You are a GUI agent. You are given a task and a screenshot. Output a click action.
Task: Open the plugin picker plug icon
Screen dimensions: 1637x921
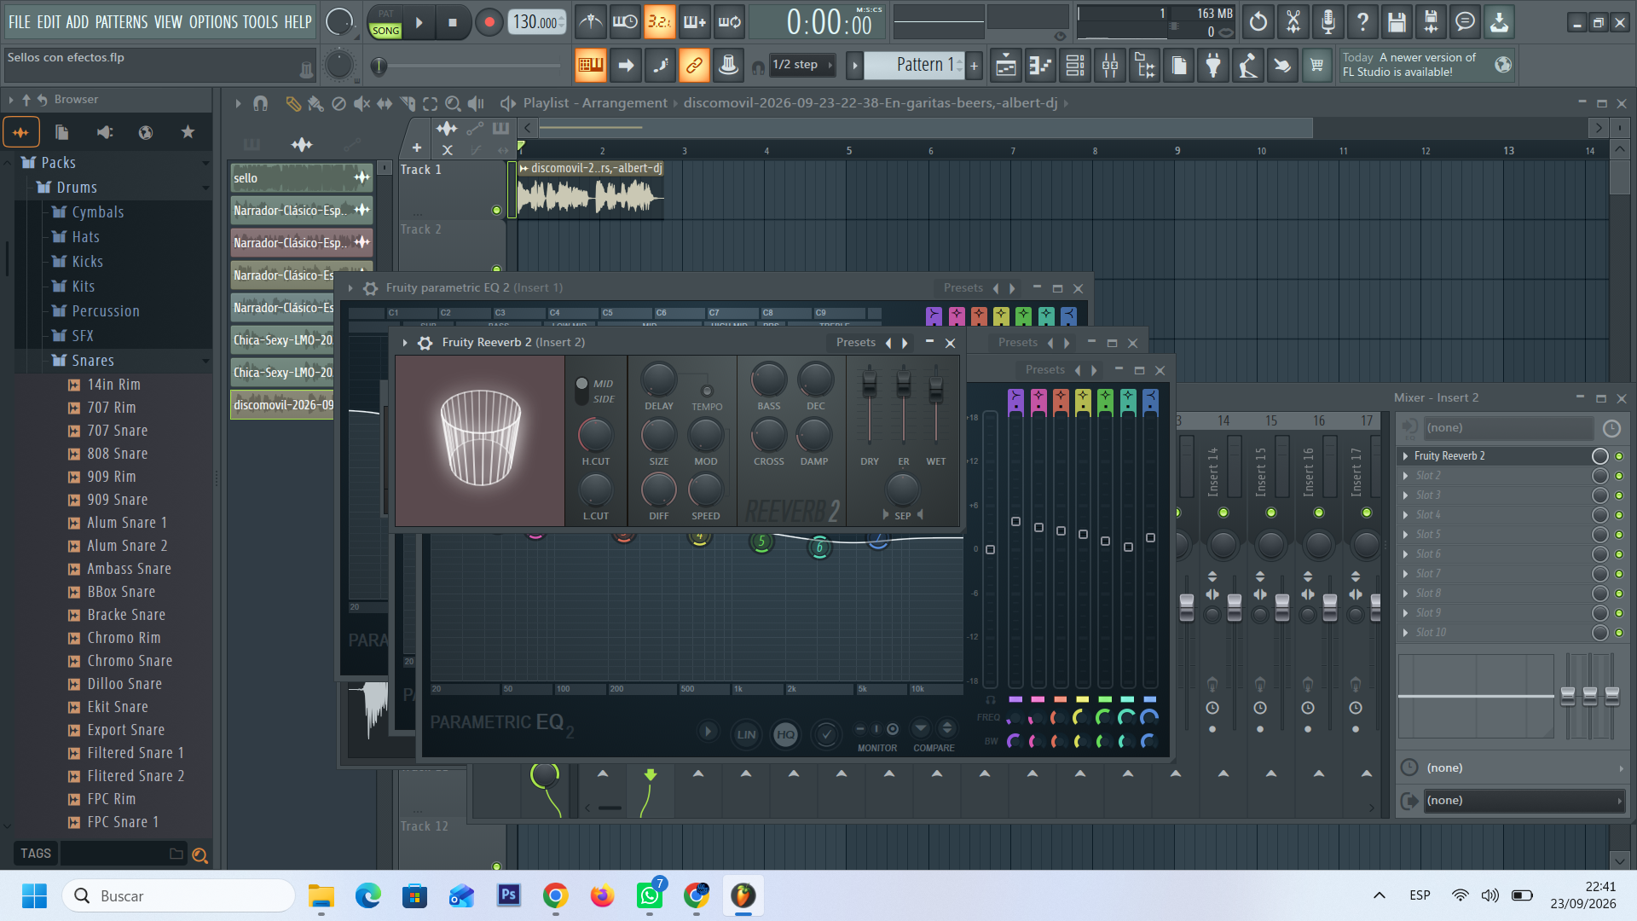1213,65
